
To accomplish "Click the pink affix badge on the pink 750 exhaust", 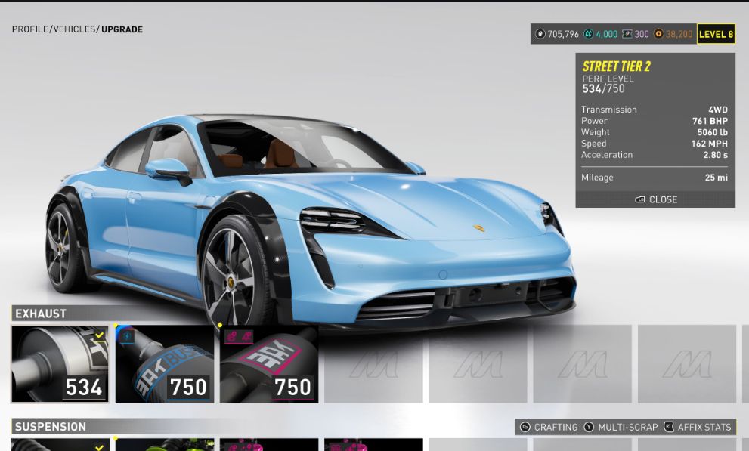I will [x=238, y=337].
